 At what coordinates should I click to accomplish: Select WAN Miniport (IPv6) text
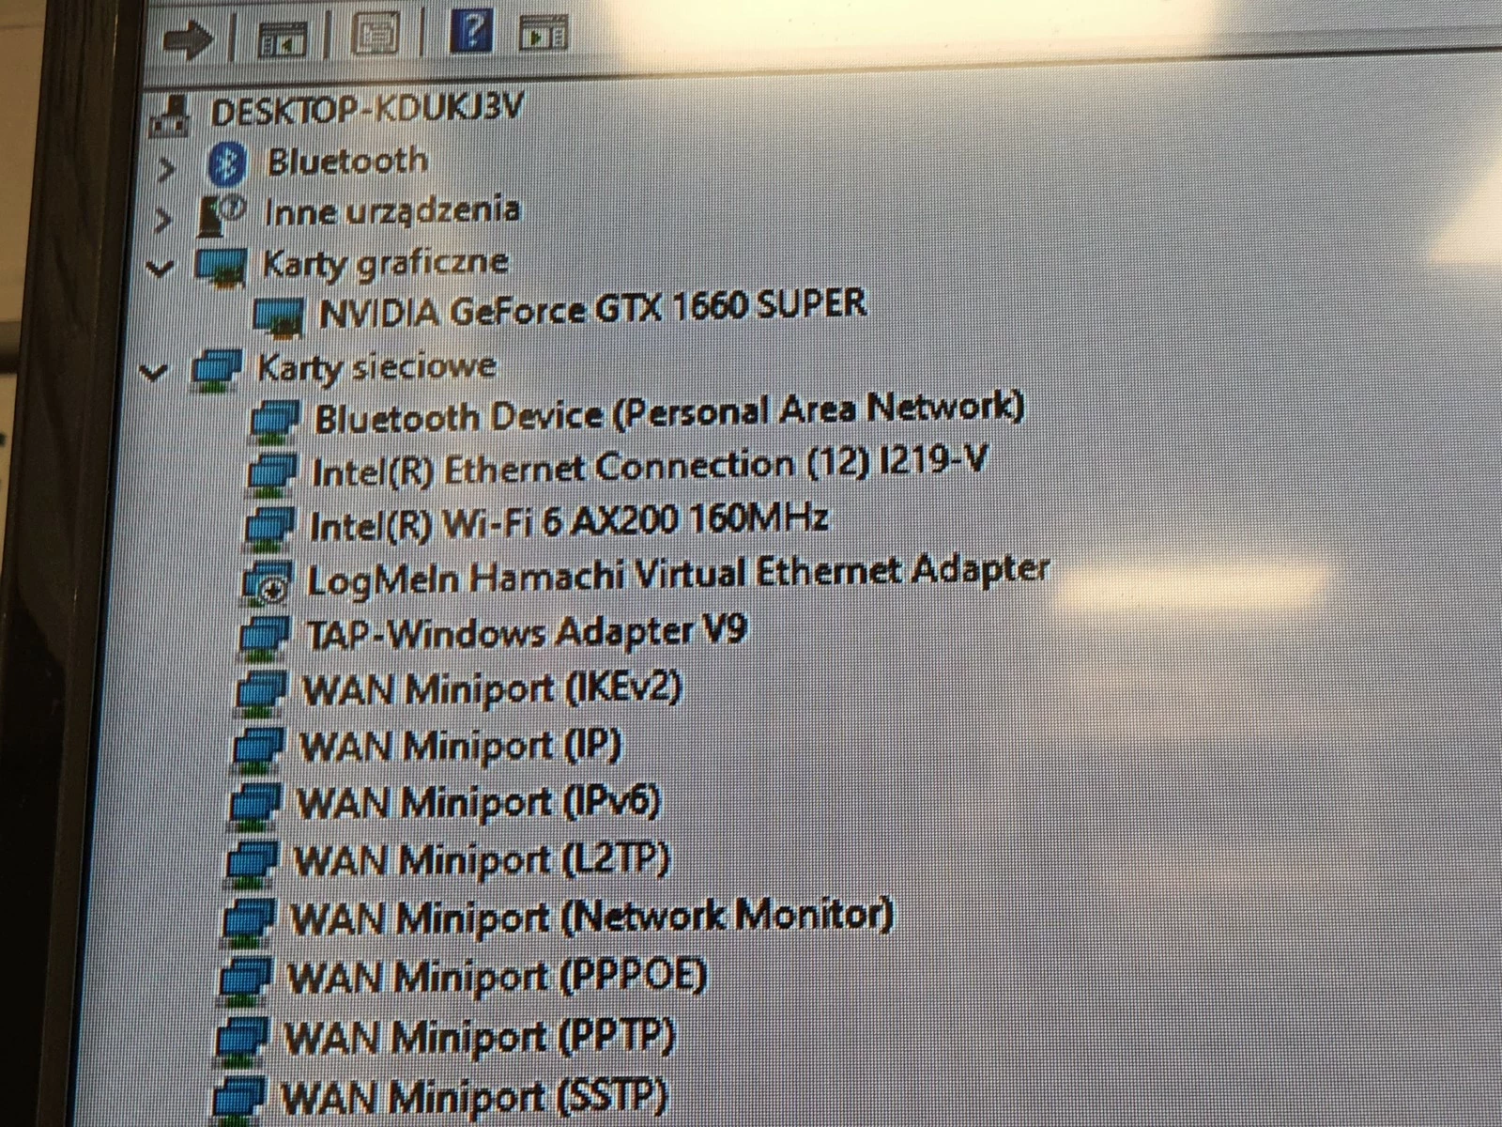click(x=479, y=802)
